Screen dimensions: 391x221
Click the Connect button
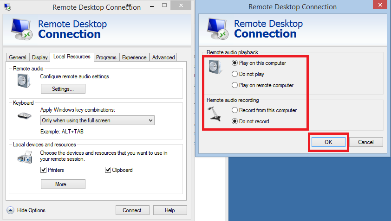point(132,210)
